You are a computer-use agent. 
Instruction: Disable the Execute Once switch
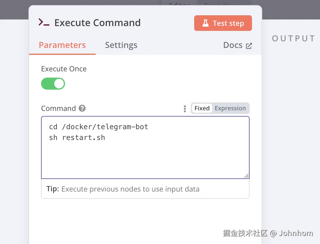point(53,84)
